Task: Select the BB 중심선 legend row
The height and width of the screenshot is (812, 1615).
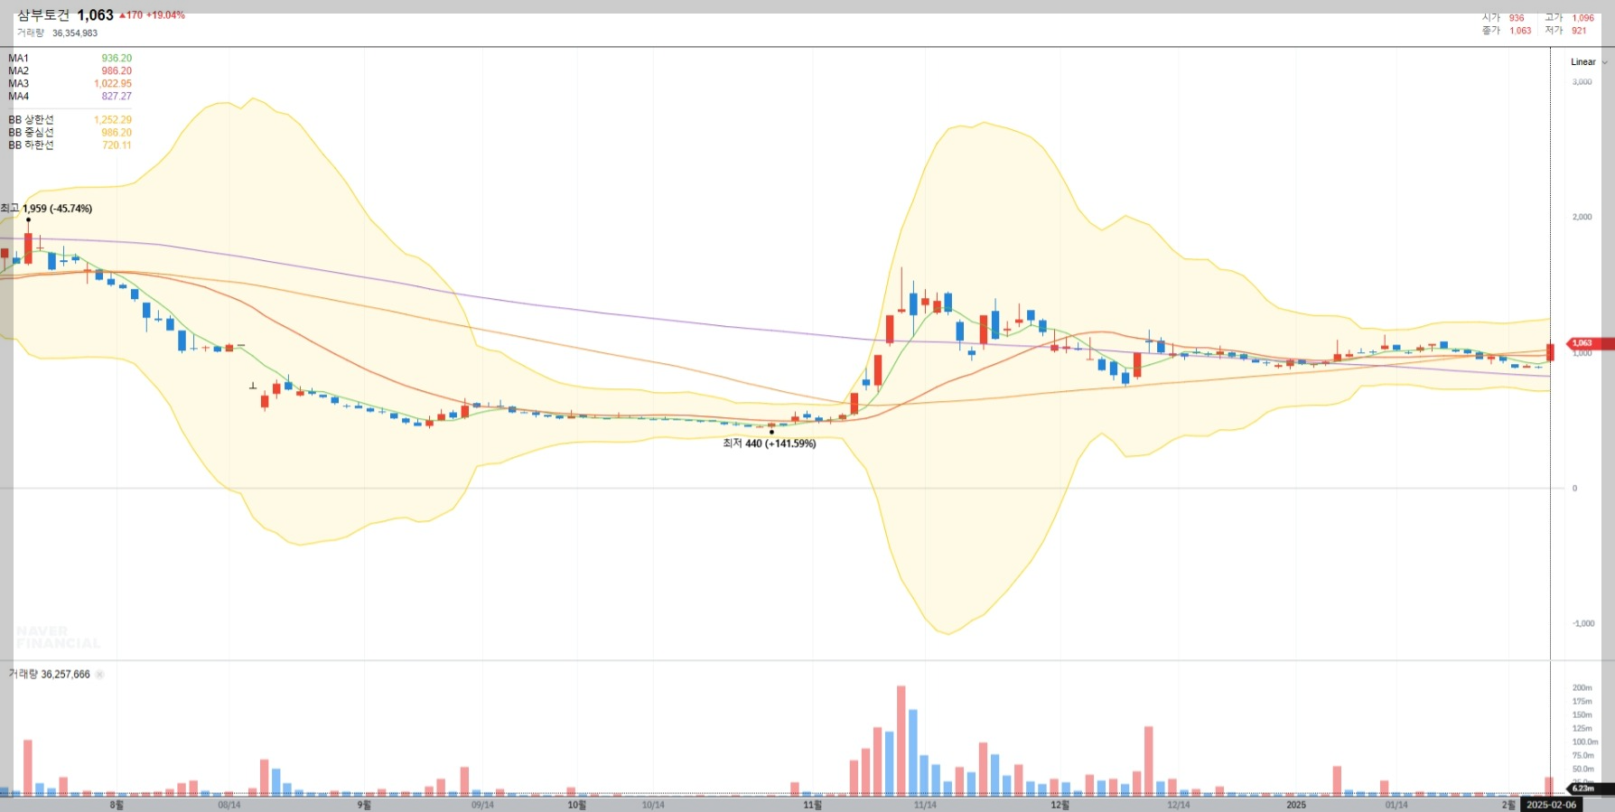Action: pos(70,132)
